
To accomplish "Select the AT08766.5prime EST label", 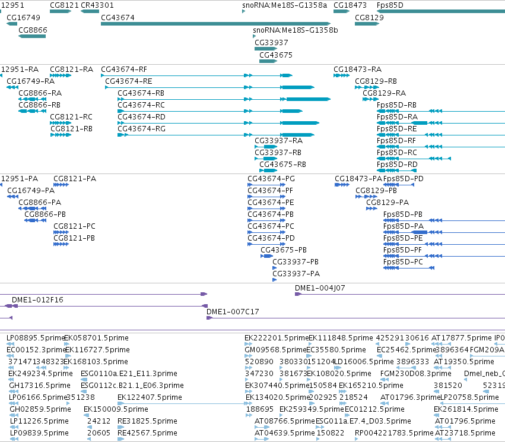I will [284, 421].
